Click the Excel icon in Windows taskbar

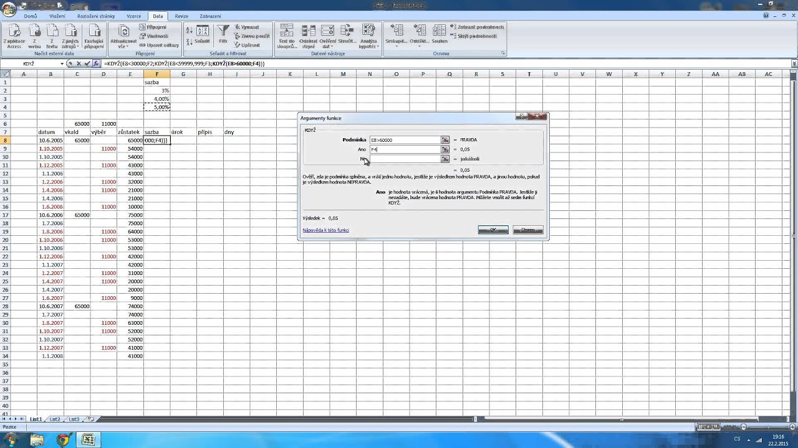click(x=88, y=440)
